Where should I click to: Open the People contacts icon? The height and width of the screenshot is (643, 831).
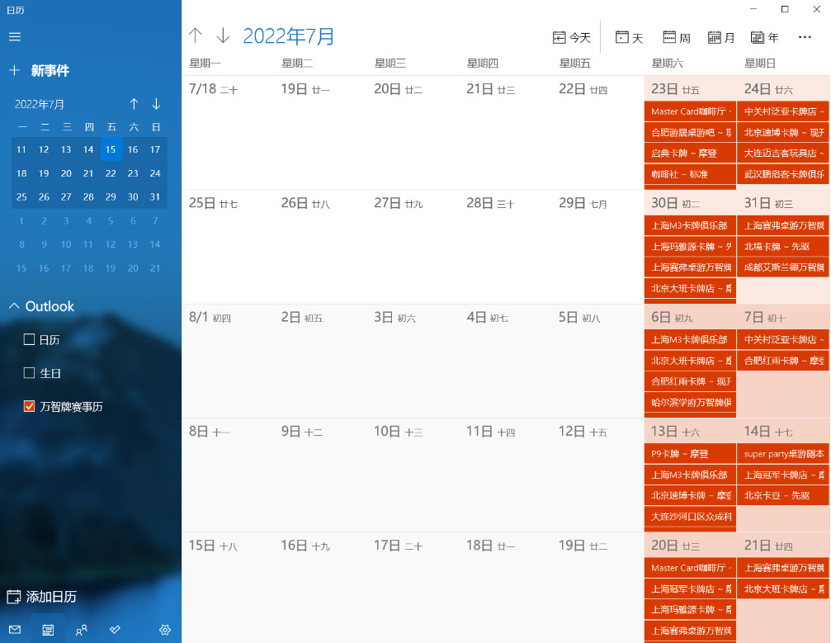point(82,630)
